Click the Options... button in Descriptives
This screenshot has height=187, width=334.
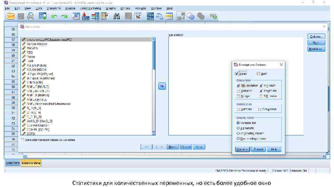click(316, 36)
